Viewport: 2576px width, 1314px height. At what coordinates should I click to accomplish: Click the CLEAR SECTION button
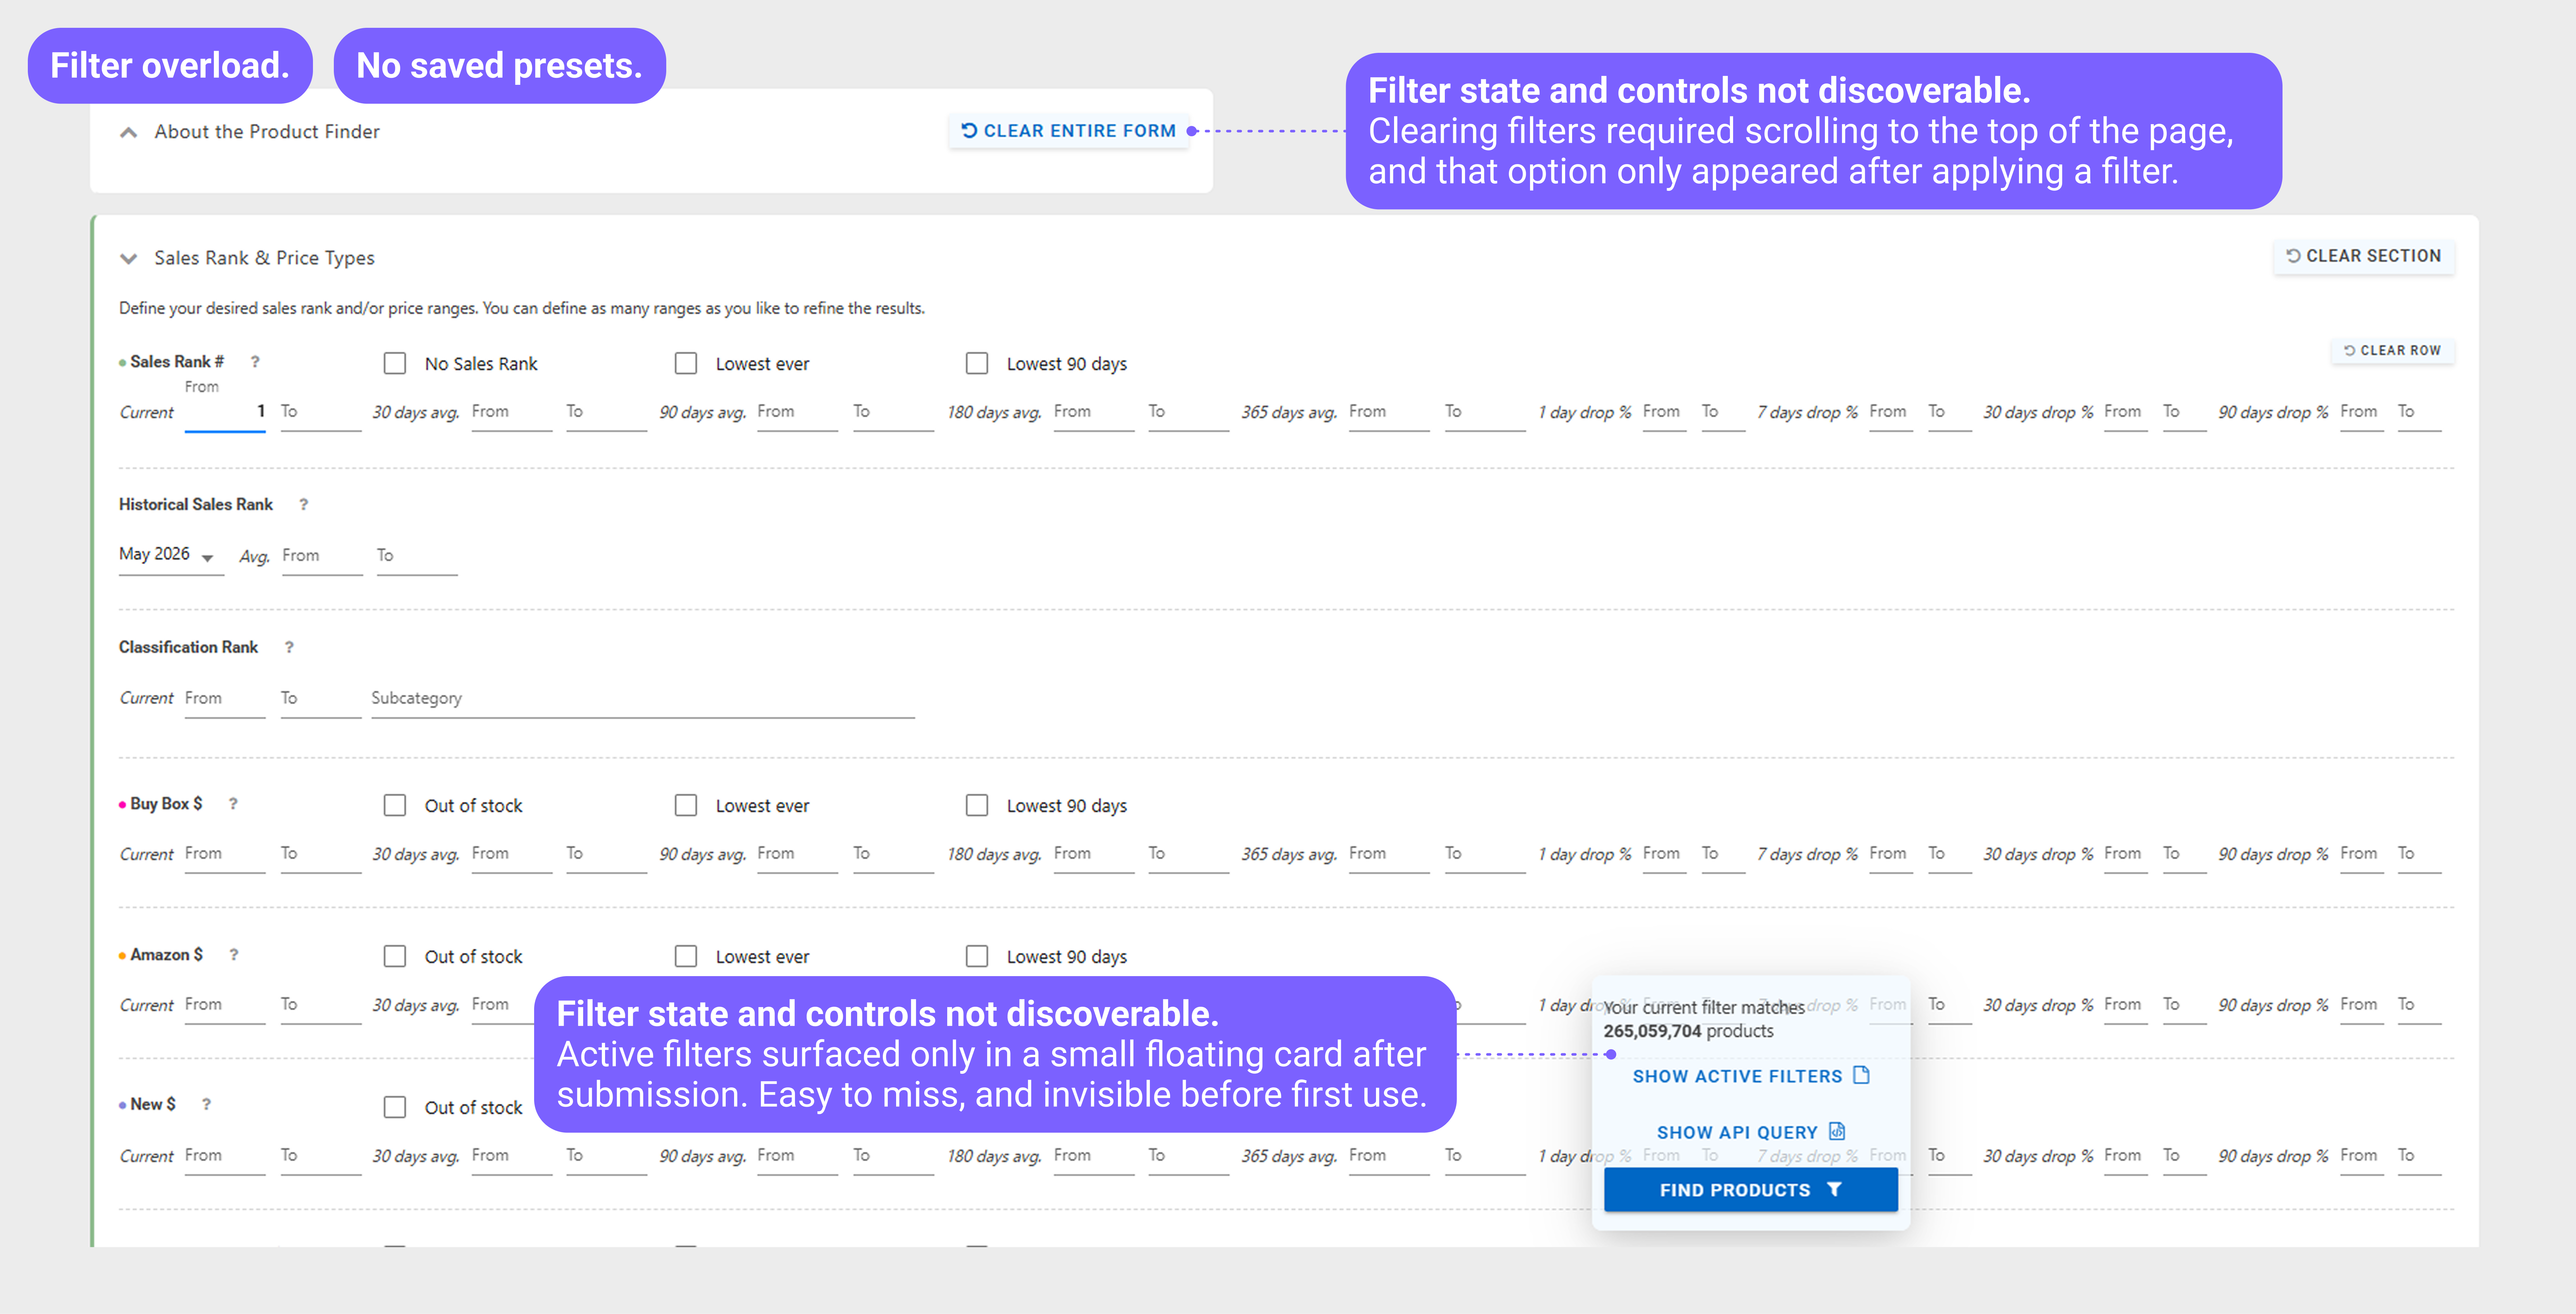click(x=2364, y=256)
